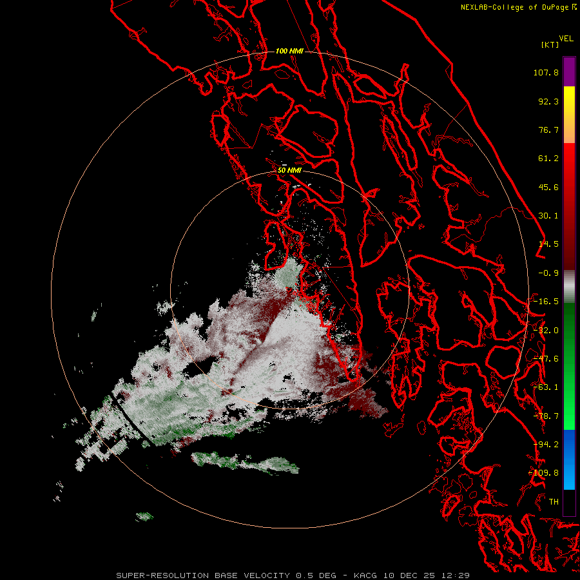The image size is (580, 580).
Task: Click the -63.1 velocity scale value
Action: click(546, 387)
